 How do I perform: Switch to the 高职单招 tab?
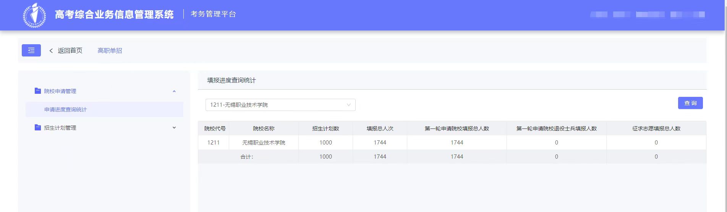tap(110, 51)
